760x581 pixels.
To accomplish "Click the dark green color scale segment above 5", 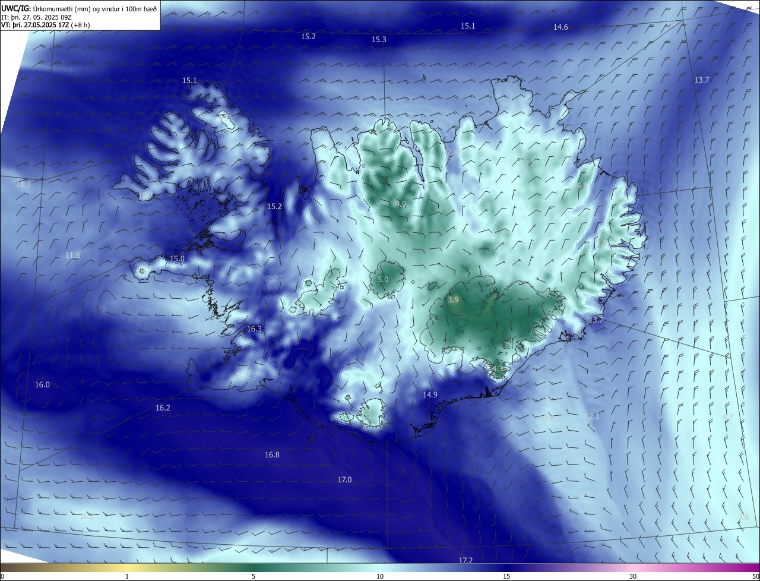I will point(254,567).
